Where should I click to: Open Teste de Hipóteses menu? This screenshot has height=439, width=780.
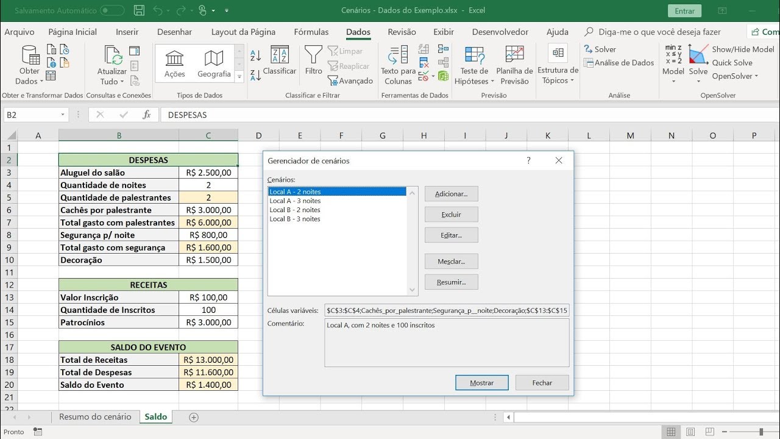coord(473,65)
